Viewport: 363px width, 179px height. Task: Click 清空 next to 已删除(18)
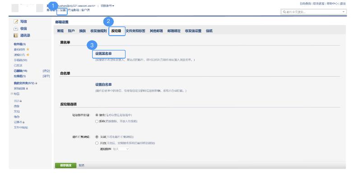pyautogui.click(x=47, y=71)
